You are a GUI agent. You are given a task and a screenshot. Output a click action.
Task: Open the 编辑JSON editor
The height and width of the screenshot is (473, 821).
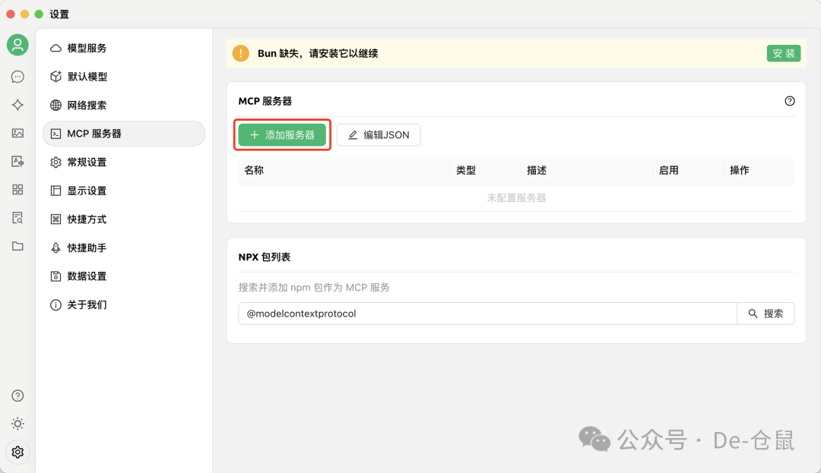(379, 134)
